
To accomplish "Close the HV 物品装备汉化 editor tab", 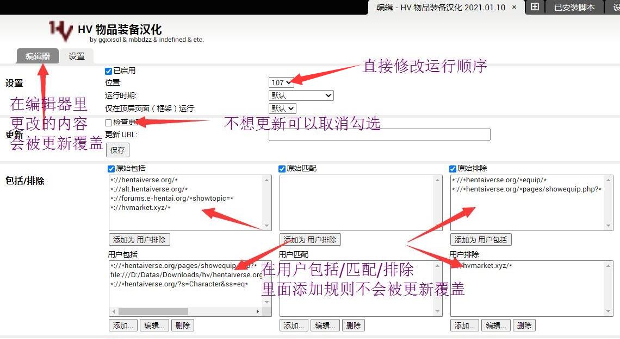I will click(514, 7).
